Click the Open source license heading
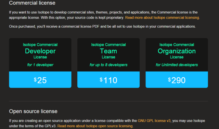The width and height of the screenshot is (219, 129). tap(33, 111)
